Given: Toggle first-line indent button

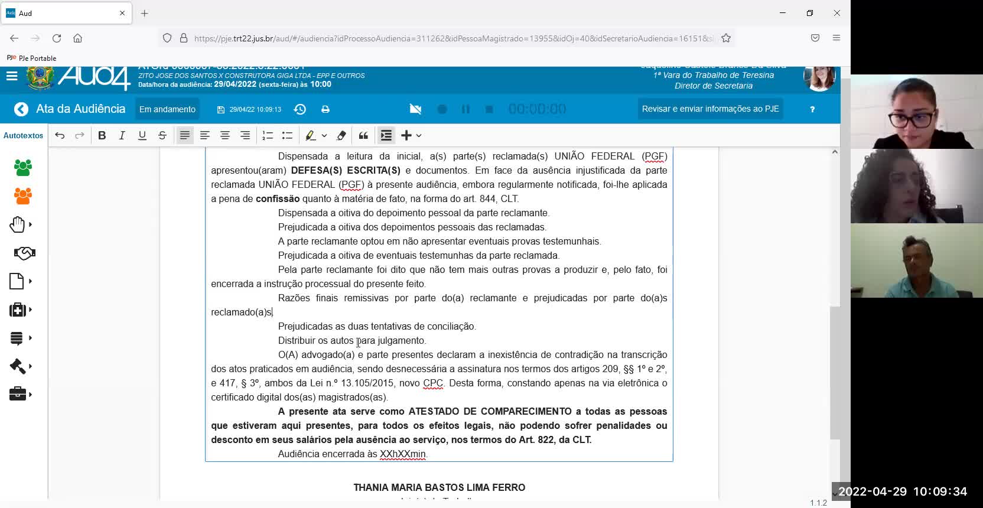Looking at the screenshot, I should click(386, 135).
